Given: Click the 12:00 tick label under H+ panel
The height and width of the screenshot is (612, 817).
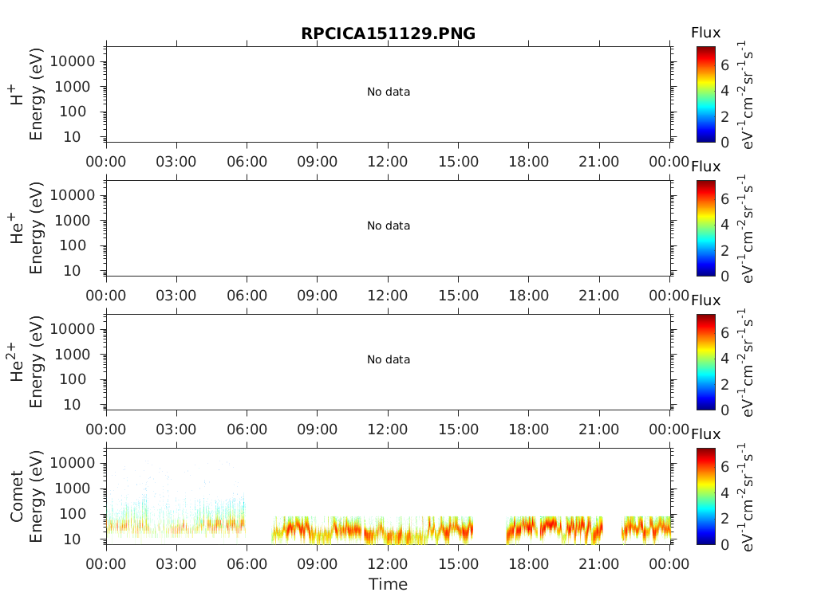Looking at the screenshot, I should (x=388, y=162).
